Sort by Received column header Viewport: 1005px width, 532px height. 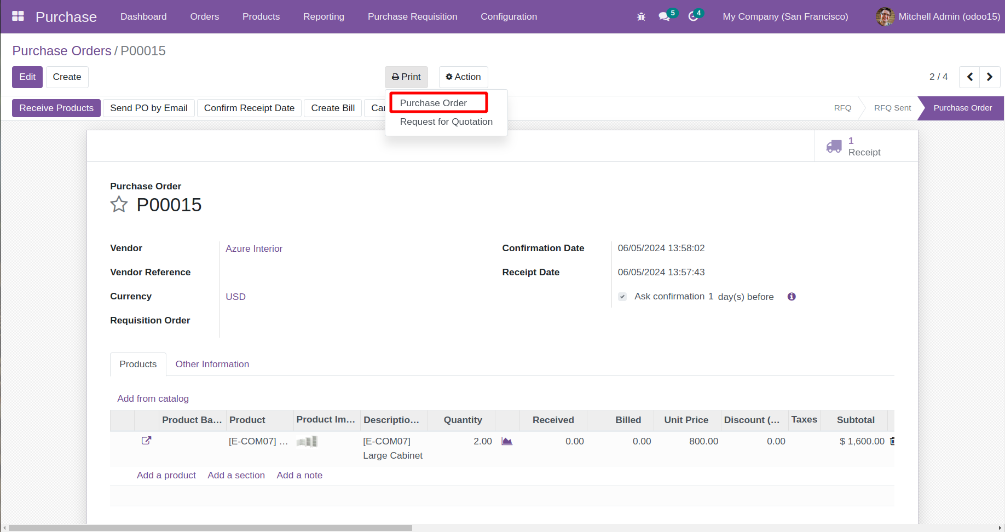tap(553, 420)
